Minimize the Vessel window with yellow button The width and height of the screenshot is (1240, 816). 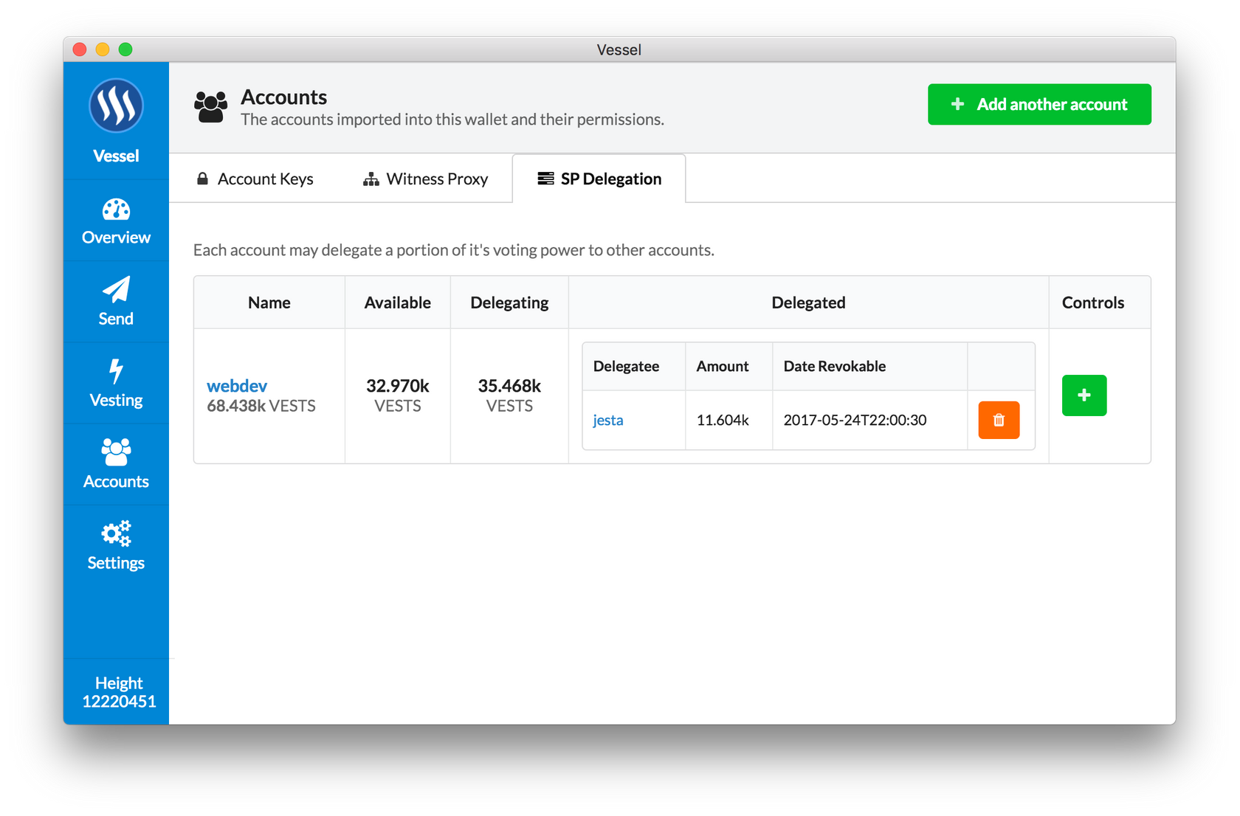click(103, 49)
